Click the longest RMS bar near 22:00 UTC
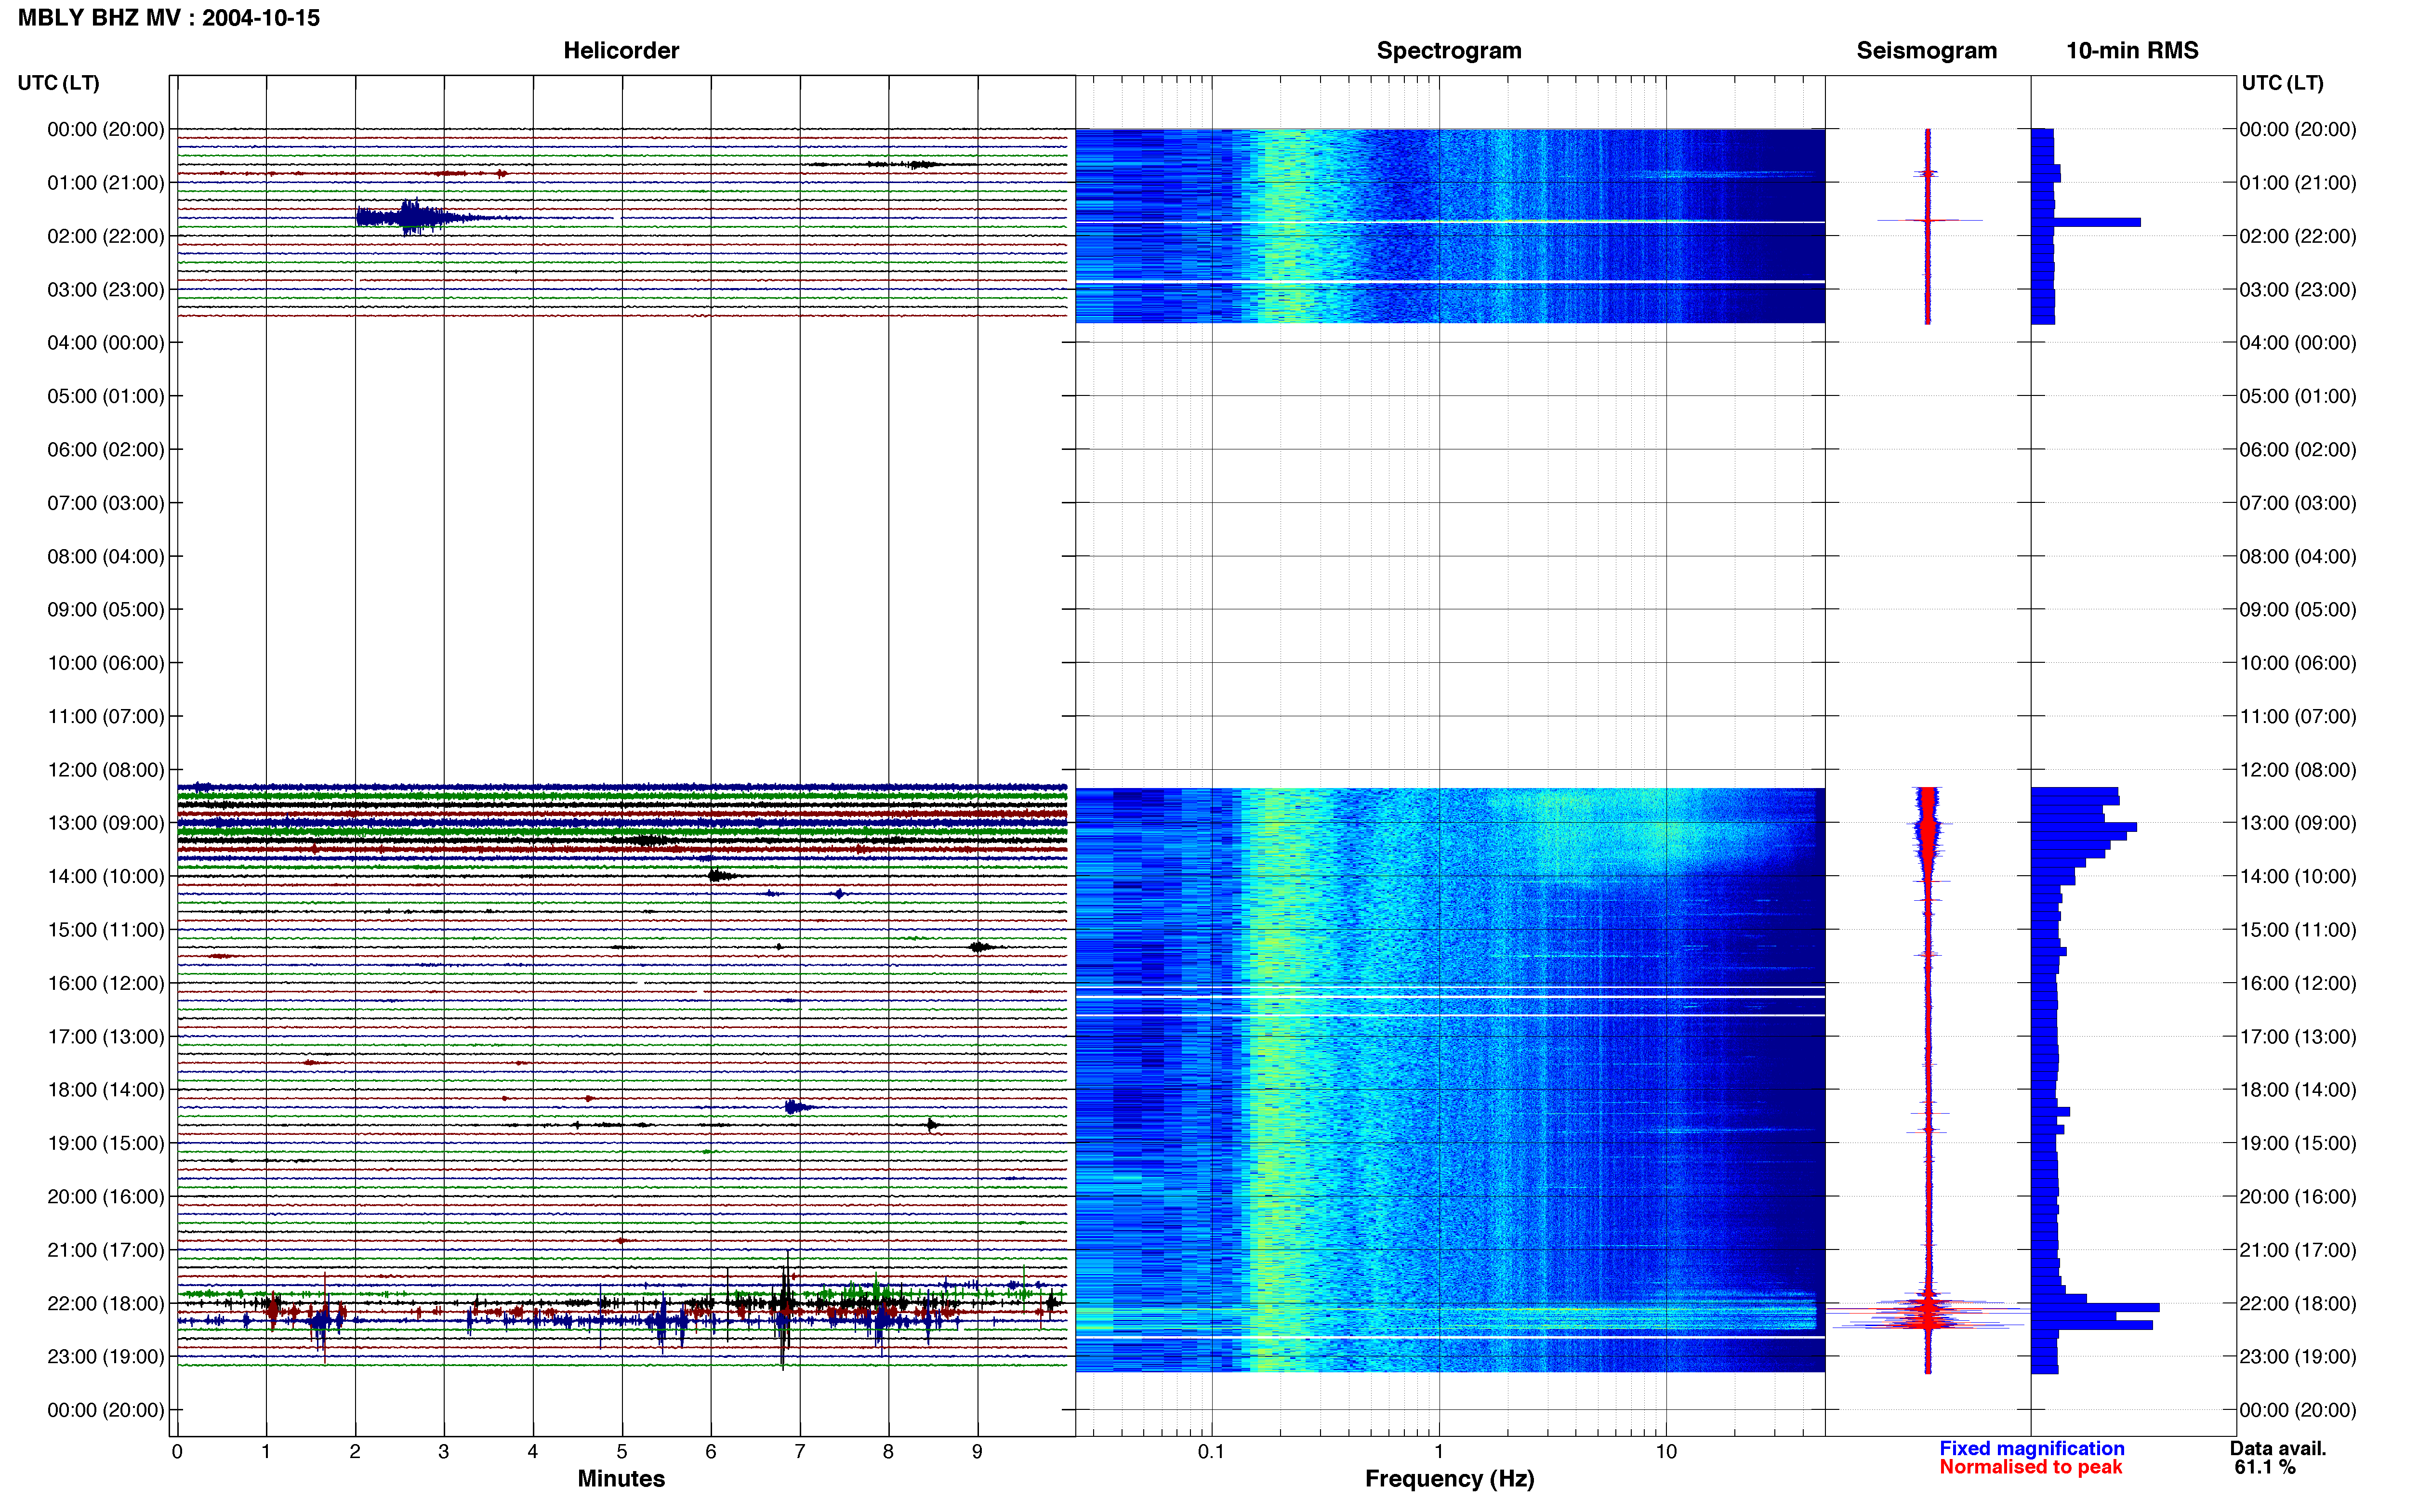2418x1512 pixels. (2095, 1307)
